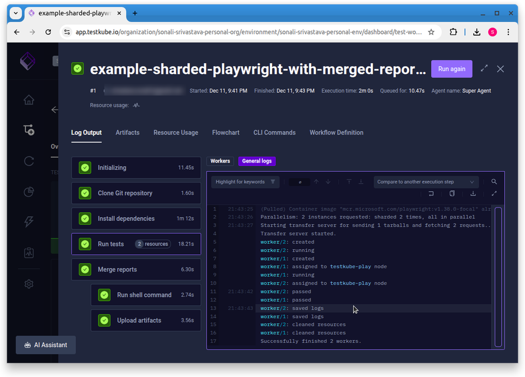The image size is (525, 377).
Task: Click log line 'Successfully finished 2 workers.'
Action: click(x=311, y=341)
